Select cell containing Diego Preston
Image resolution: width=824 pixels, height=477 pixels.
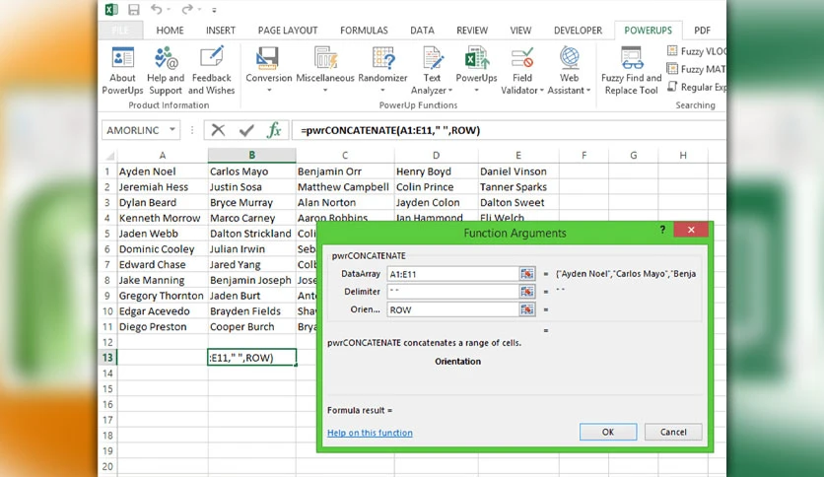(x=163, y=326)
